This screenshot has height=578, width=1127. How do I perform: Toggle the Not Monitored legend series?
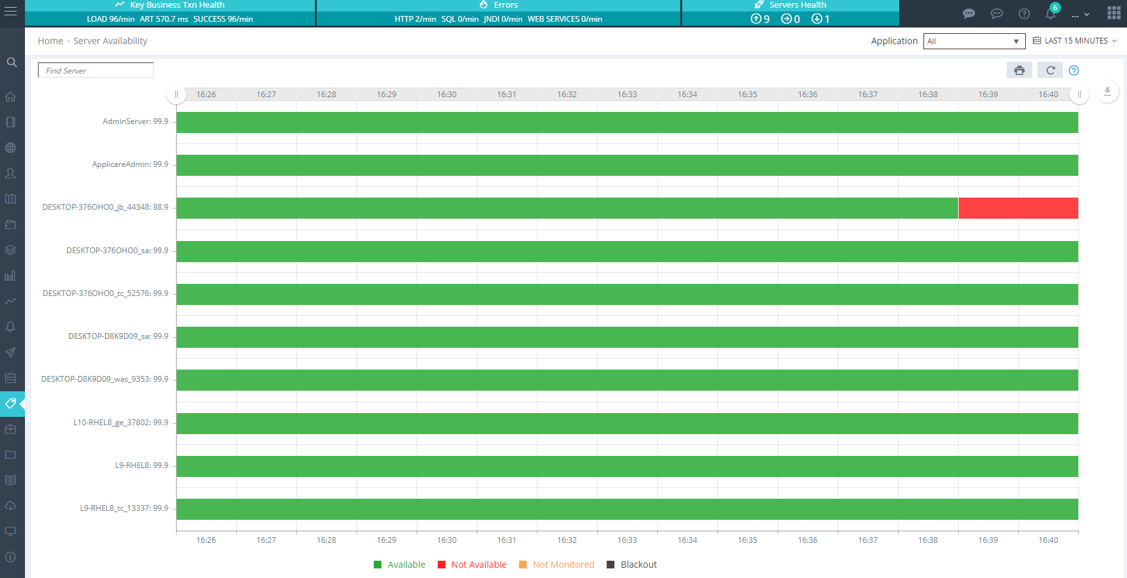coord(556,565)
